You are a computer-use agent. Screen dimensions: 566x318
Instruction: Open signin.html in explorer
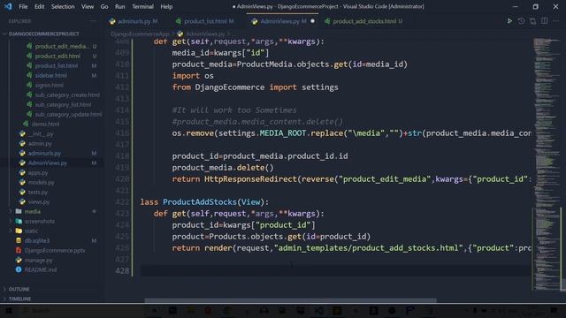tap(50, 85)
